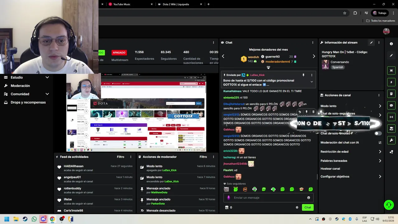Open Moderación del chat con IA external link
Screen dimensions: 398x224
click(x=380, y=142)
